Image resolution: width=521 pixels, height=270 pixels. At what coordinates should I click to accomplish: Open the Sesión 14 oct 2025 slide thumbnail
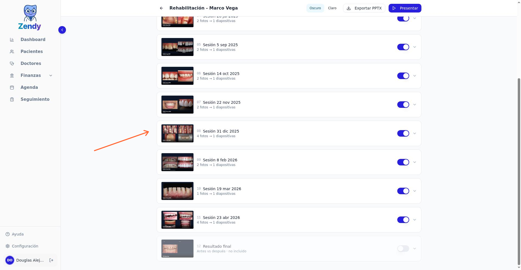click(177, 76)
